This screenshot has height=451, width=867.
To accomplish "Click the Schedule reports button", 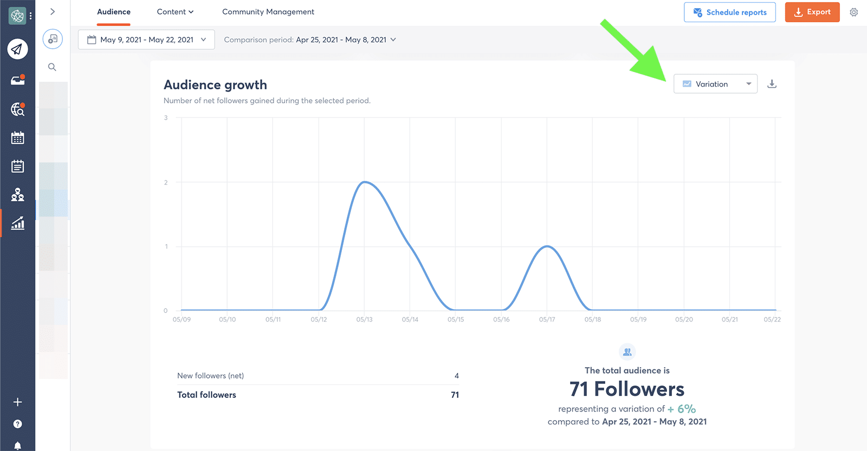I will click(x=729, y=12).
